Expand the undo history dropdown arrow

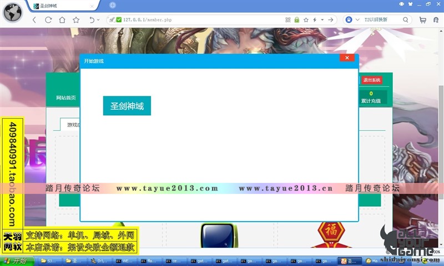point(98,20)
